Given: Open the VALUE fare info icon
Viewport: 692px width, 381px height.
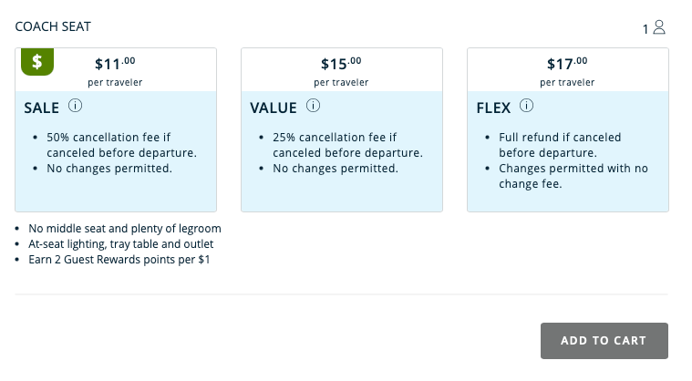Looking at the screenshot, I should pyautogui.click(x=313, y=107).
